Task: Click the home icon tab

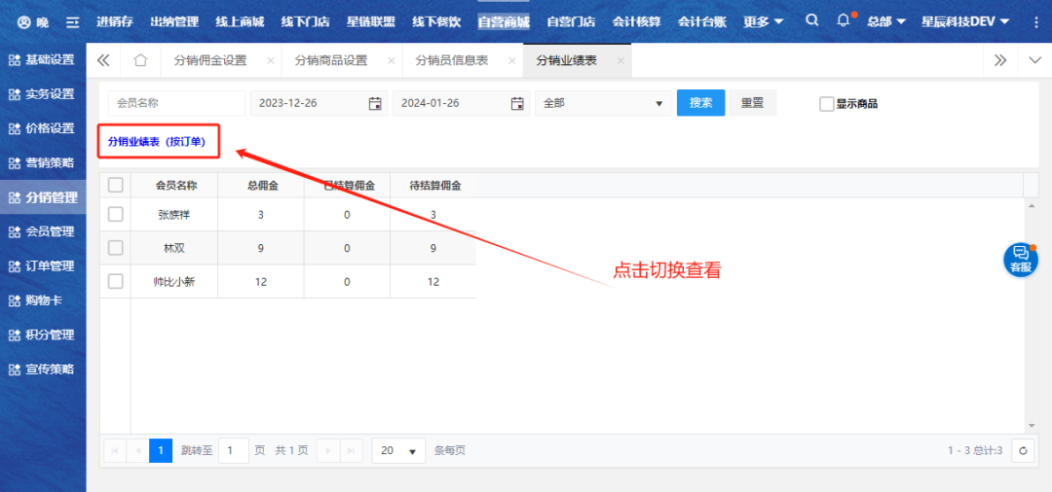Action: pos(140,60)
